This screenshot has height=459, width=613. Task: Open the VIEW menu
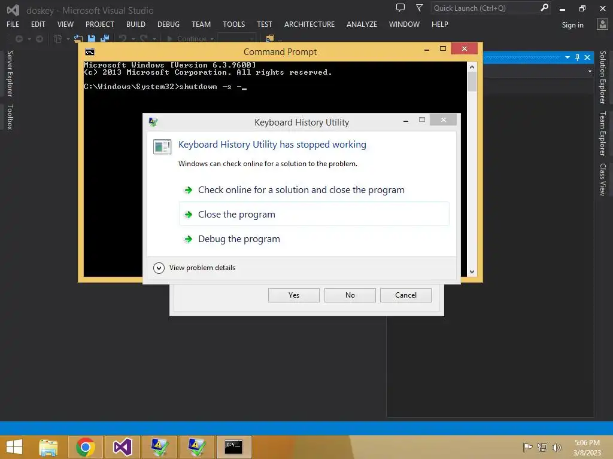(x=65, y=24)
